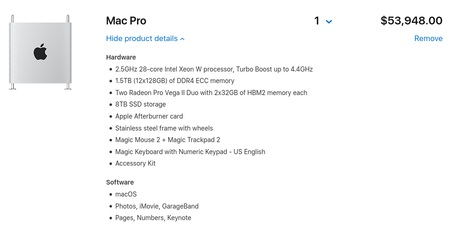The width and height of the screenshot is (450, 227).
Task: Click the Stainless steel frame with wheels item
Action: point(164,128)
